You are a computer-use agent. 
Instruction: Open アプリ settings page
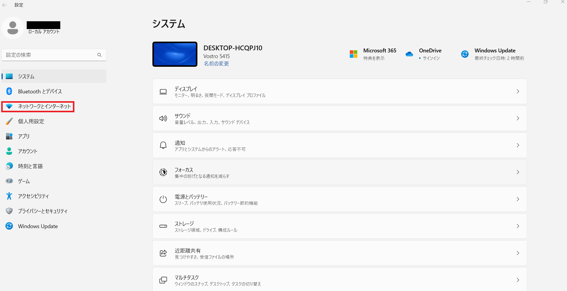point(54,136)
